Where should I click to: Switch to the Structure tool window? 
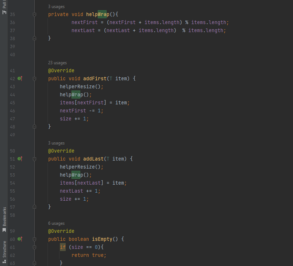click(4, 251)
